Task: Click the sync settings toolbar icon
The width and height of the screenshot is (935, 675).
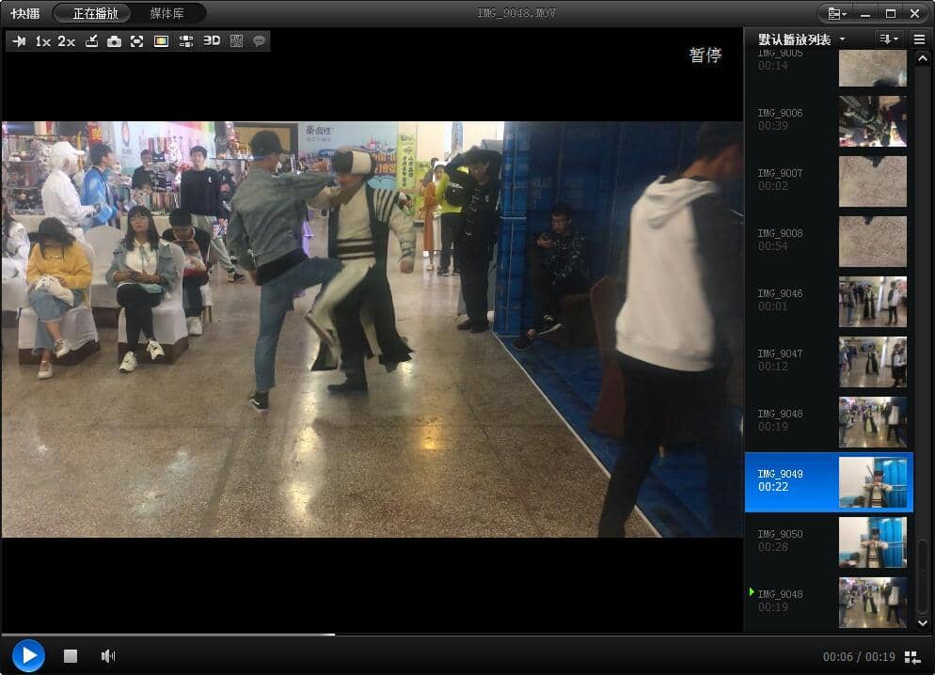Action: [x=186, y=41]
